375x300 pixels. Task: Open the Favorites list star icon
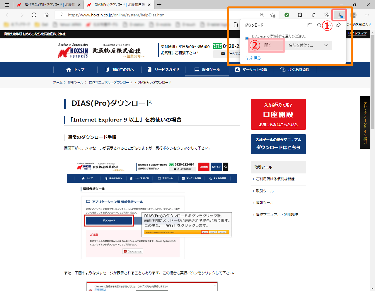(314, 15)
